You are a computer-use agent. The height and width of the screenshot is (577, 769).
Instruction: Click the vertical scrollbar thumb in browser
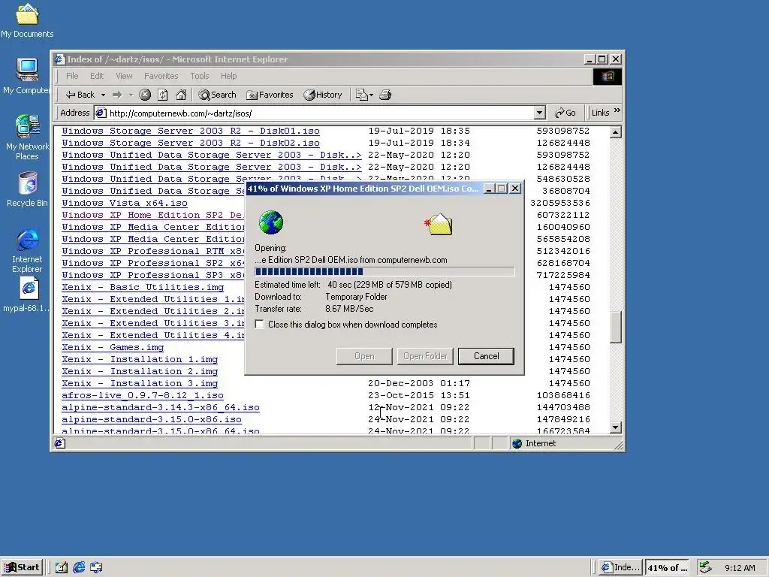[616, 327]
